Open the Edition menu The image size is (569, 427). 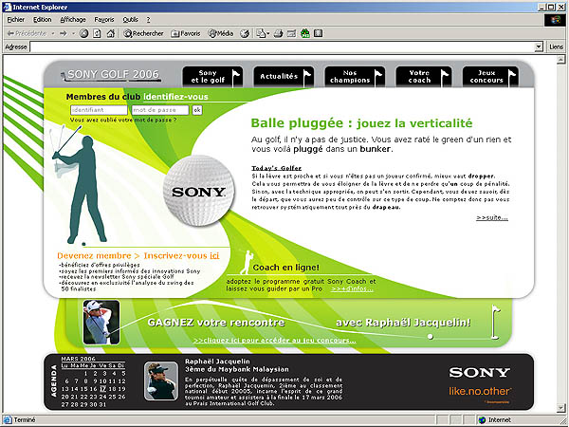click(x=42, y=20)
